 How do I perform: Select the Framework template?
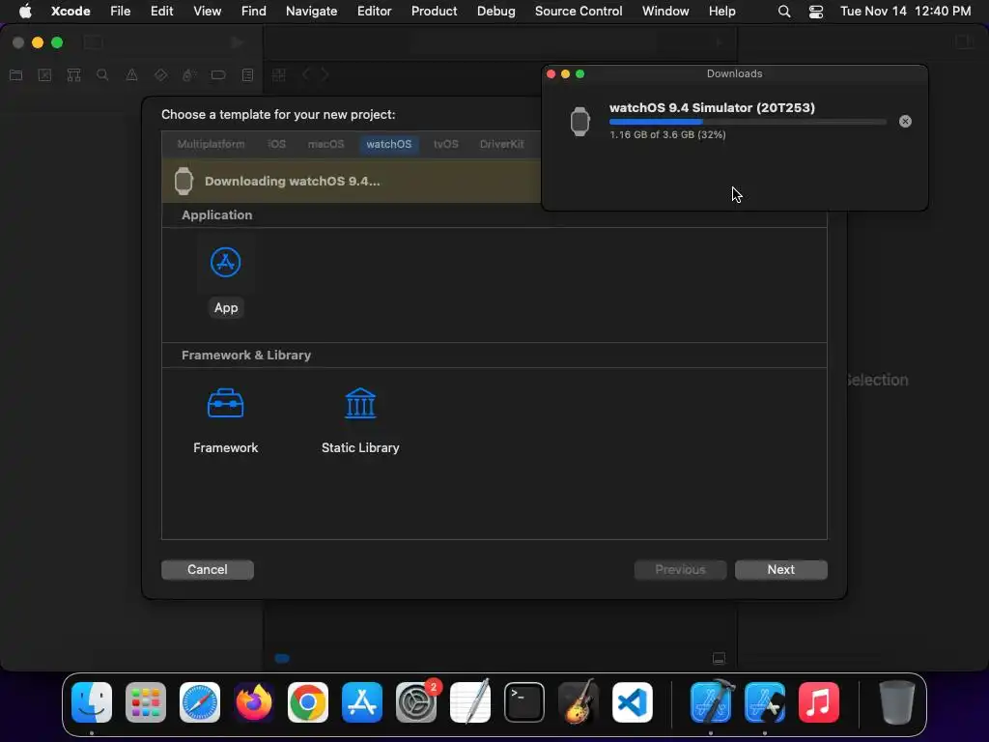[x=225, y=420]
